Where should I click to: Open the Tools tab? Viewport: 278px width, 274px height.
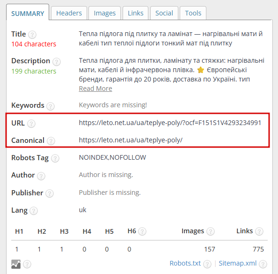click(x=193, y=13)
